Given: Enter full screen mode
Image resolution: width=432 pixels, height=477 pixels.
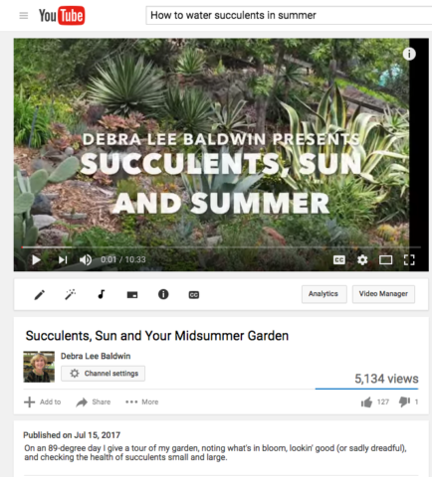Looking at the screenshot, I should pyautogui.click(x=409, y=259).
